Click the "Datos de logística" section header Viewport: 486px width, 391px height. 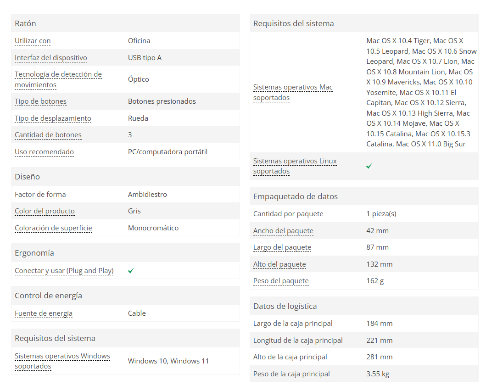click(285, 306)
